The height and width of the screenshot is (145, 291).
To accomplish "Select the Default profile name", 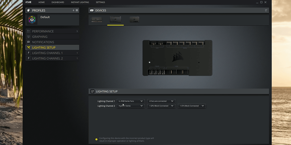I will pyautogui.click(x=45, y=17).
